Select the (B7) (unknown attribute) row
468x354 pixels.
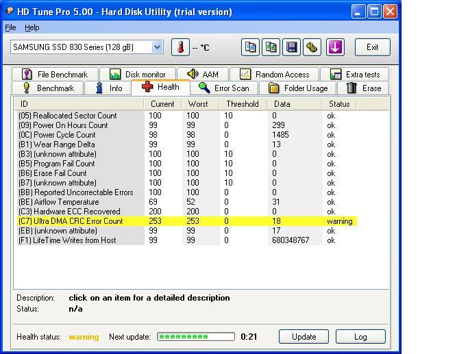click(186, 183)
